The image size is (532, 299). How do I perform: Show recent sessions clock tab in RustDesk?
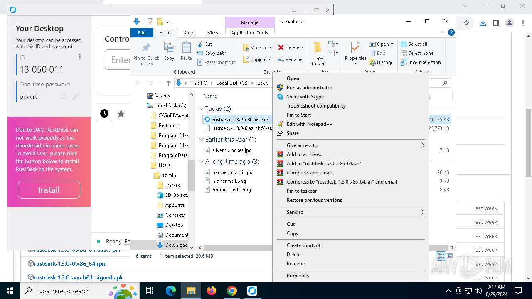click(x=104, y=113)
